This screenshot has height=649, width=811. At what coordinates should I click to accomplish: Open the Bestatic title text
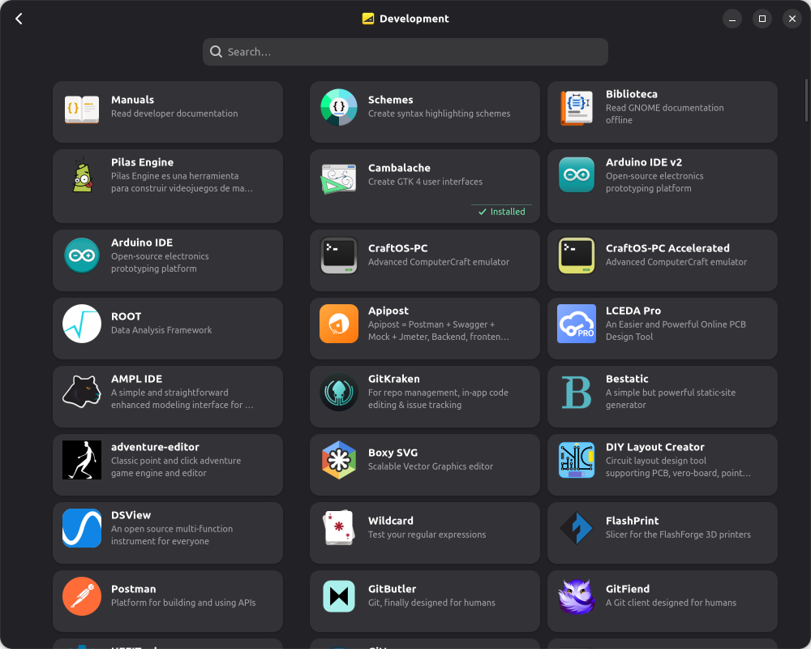[627, 379]
